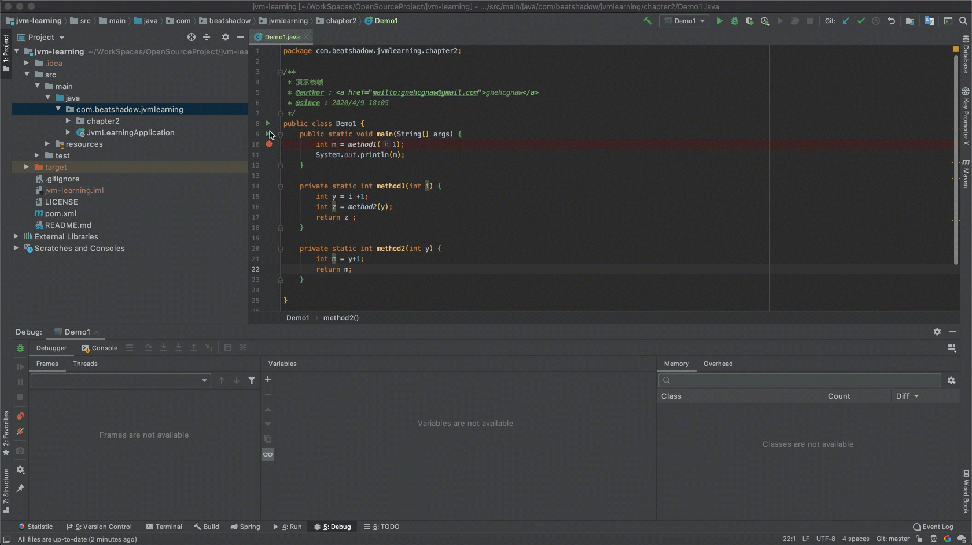Click Restore Layout icon in Debug panel
972x545 pixels.
click(952, 347)
